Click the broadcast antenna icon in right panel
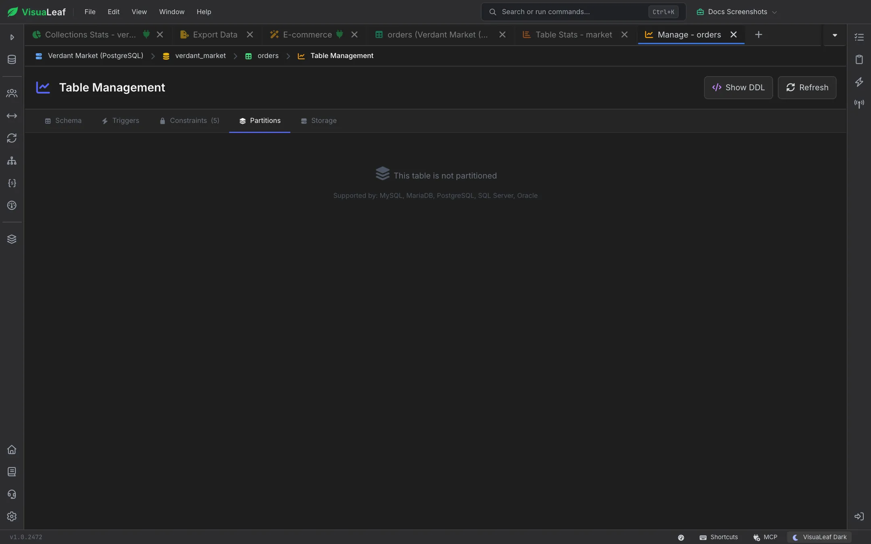Screen dimensions: 871x544 point(859,104)
